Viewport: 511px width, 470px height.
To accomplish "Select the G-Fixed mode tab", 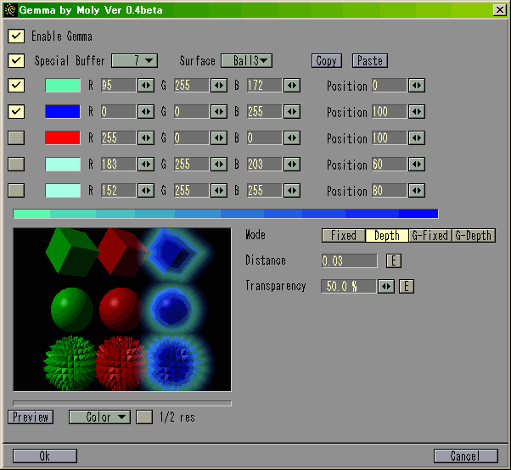I will click(430, 235).
